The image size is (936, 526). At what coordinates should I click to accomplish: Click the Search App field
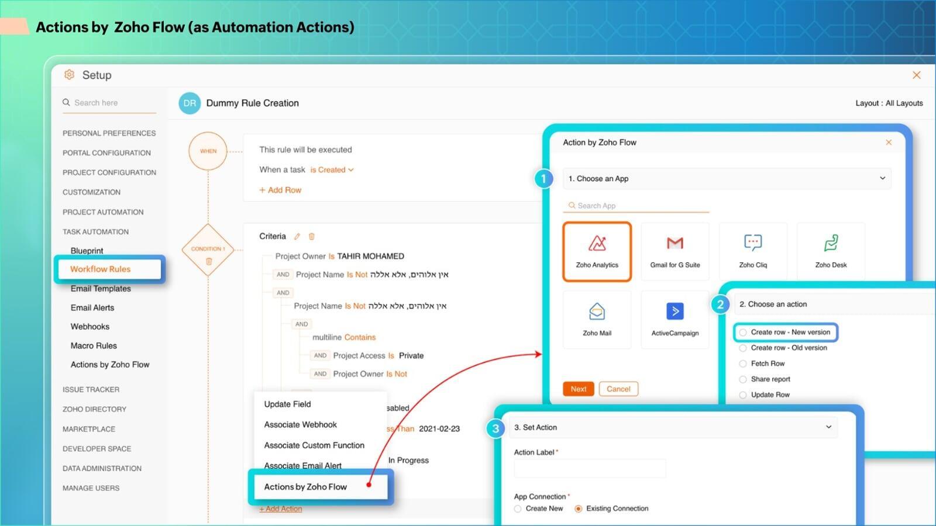(x=636, y=206)
